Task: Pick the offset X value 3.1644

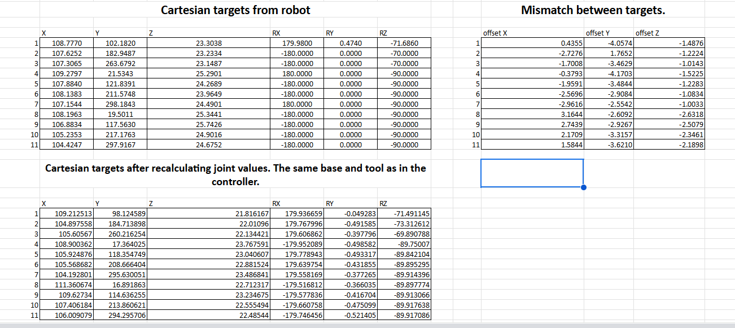Action: [571, 114]
